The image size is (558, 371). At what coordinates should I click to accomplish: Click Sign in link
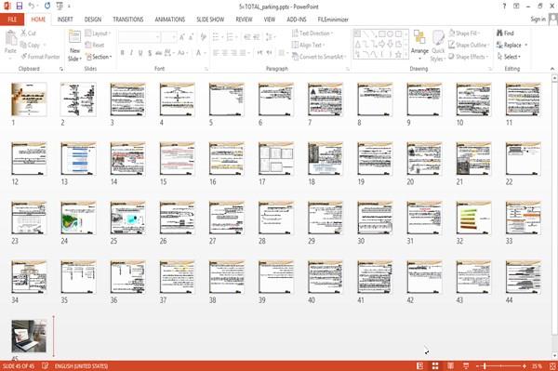click(538, 19)
